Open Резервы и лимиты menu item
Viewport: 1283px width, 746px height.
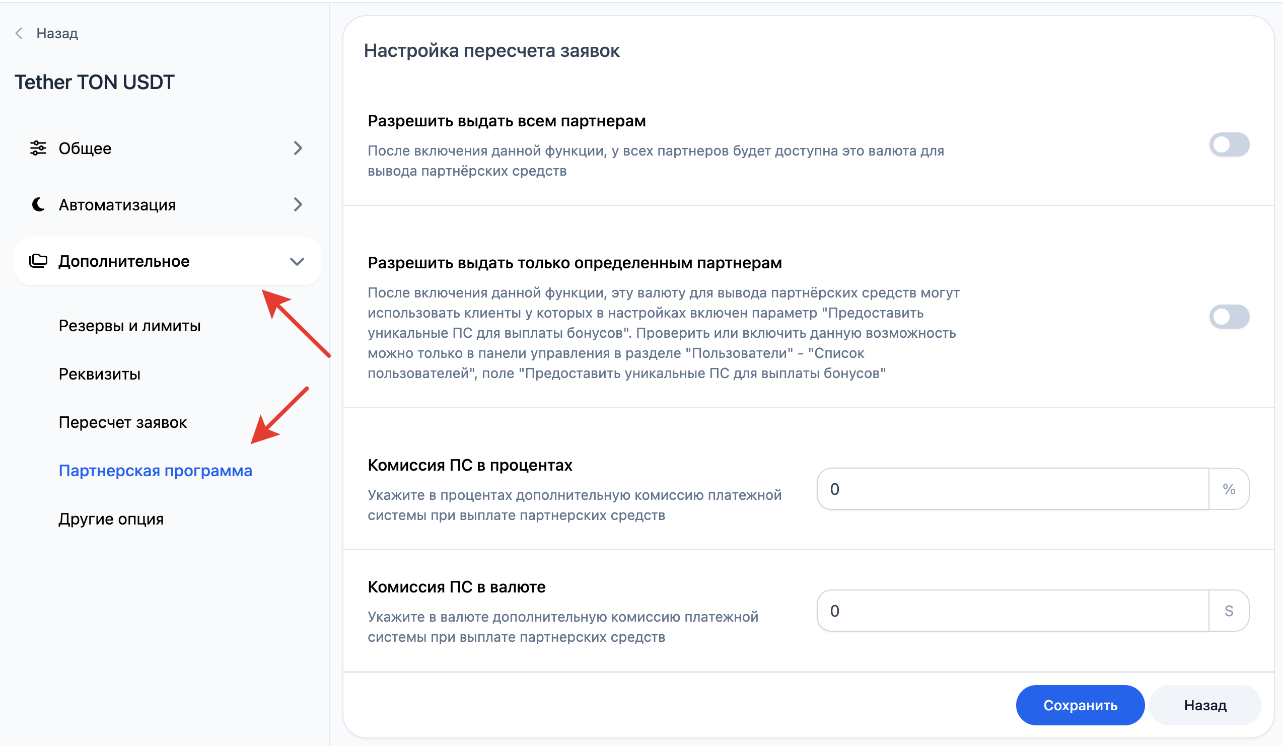tap(130, 326)
